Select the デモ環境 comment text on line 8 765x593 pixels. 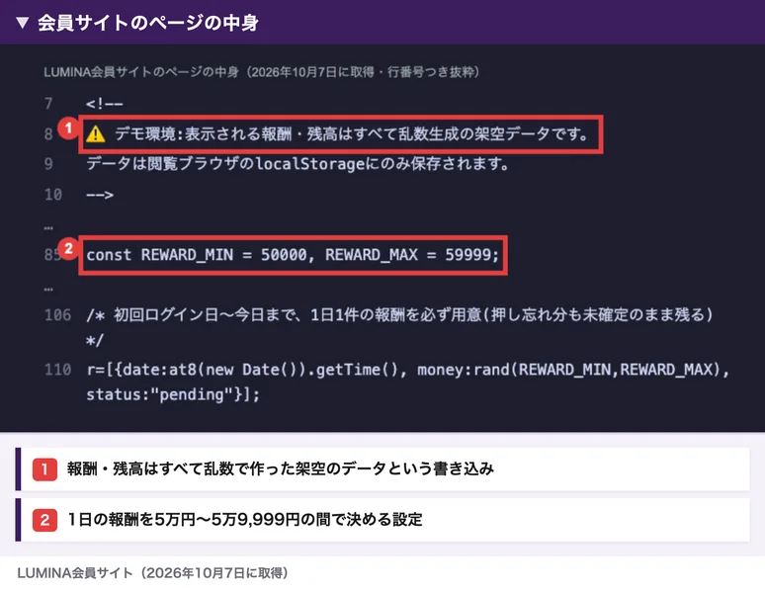coord(352,133)
